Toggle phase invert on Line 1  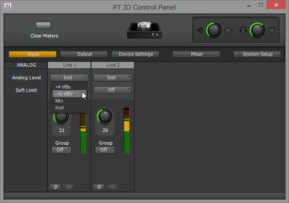tap(55, 187)
